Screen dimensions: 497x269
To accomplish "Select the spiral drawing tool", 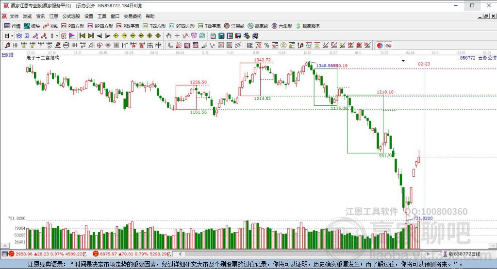I will (x=49, y=45).
